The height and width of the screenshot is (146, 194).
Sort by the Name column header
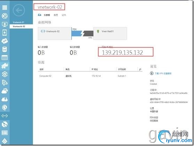click(x=41, y=69)
